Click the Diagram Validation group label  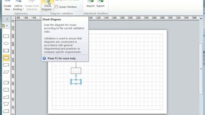pyautogui.click(x=61, y=13)
